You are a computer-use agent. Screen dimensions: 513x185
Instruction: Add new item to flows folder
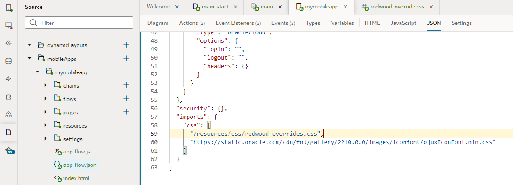(126, 98)
